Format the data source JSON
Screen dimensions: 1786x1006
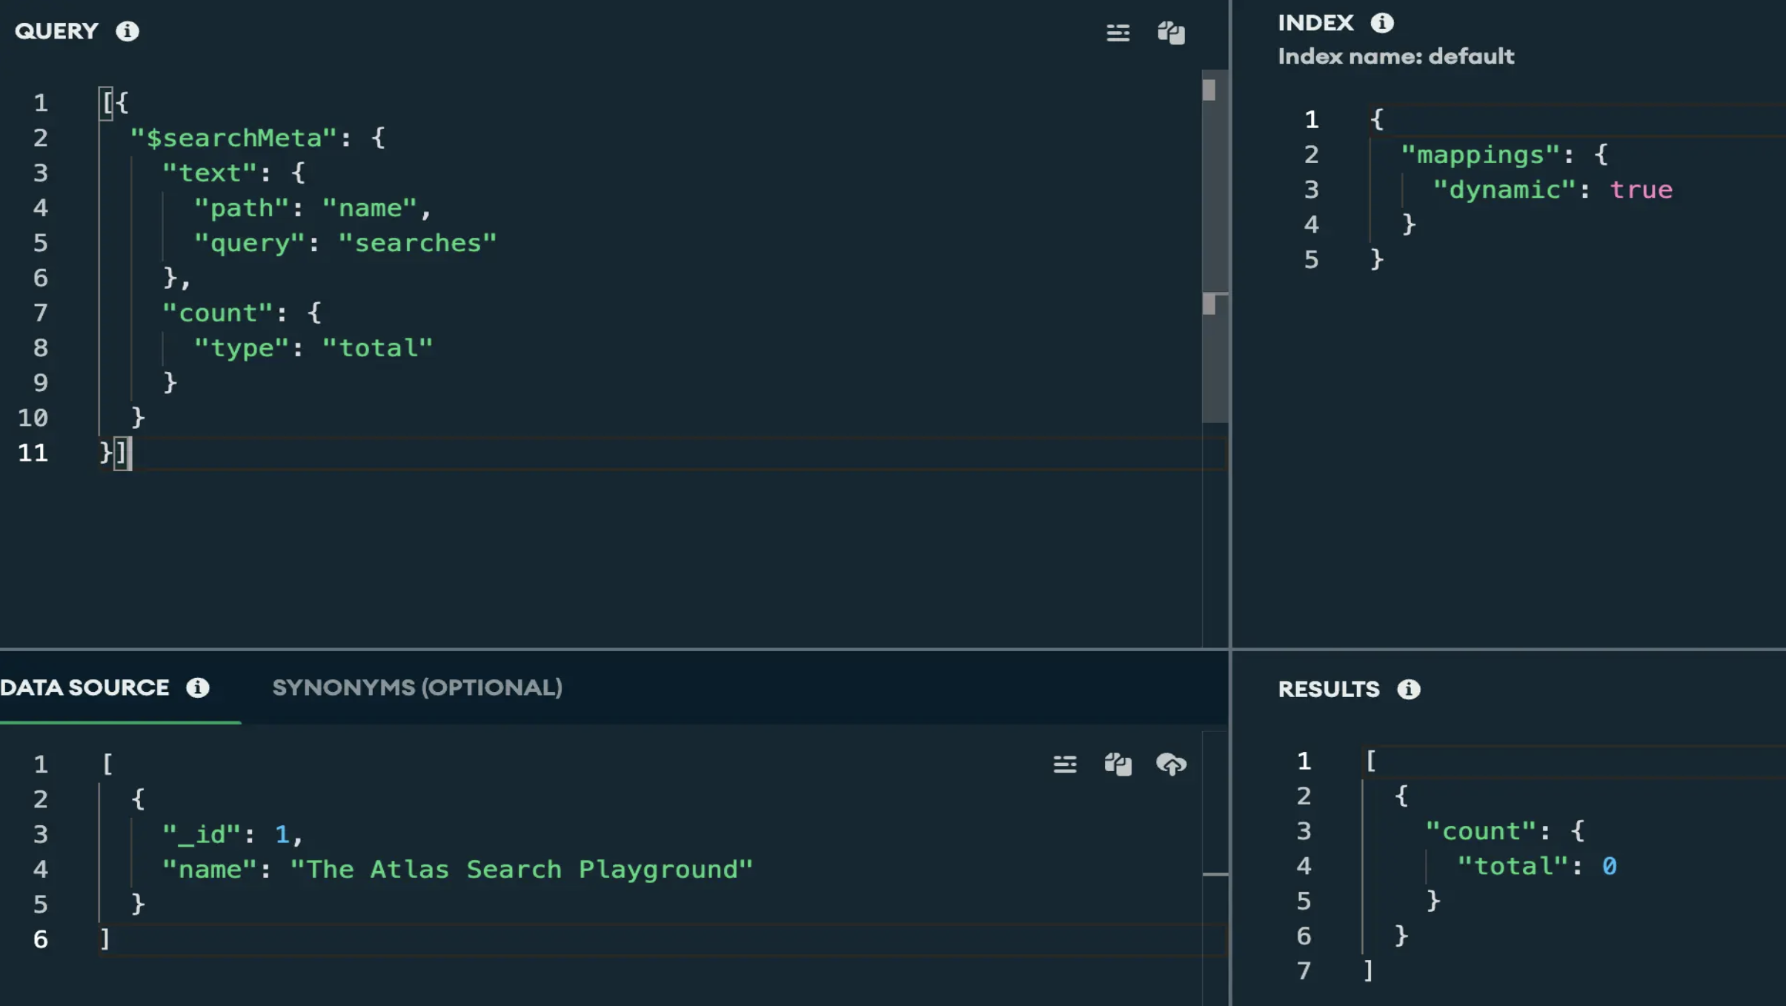(1065, 764)
